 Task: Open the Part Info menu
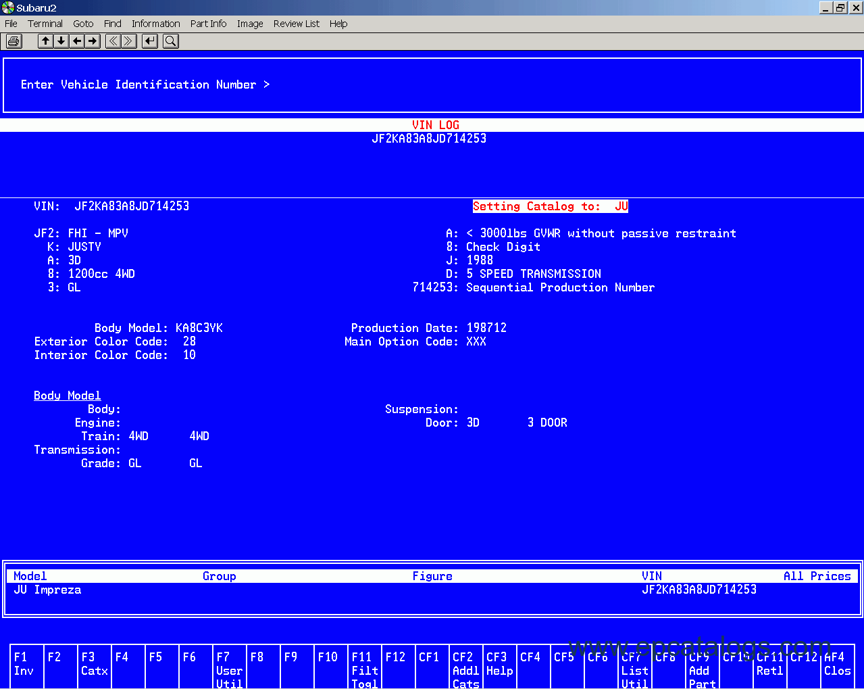(x=209, y=24)
